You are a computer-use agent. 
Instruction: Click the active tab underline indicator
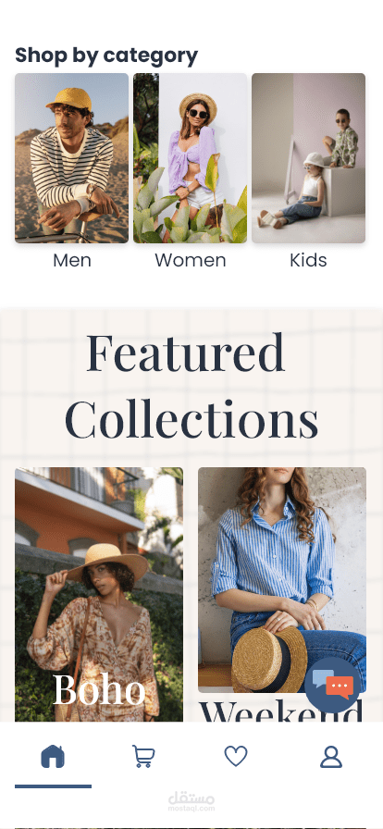53,786
